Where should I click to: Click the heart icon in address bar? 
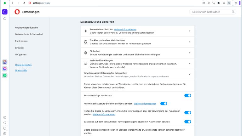214,3
